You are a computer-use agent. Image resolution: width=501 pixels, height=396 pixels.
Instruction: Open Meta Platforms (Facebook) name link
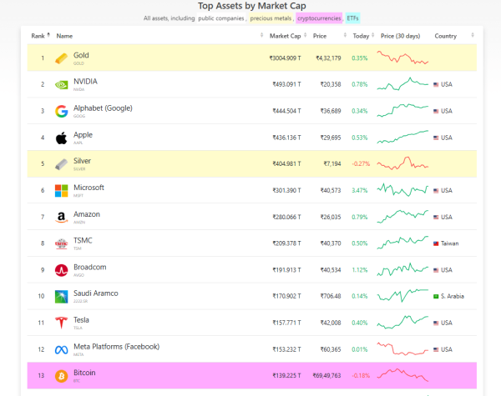click(117, 347)
